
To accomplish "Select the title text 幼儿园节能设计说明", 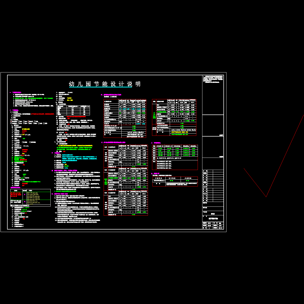I will click(105, 84).
